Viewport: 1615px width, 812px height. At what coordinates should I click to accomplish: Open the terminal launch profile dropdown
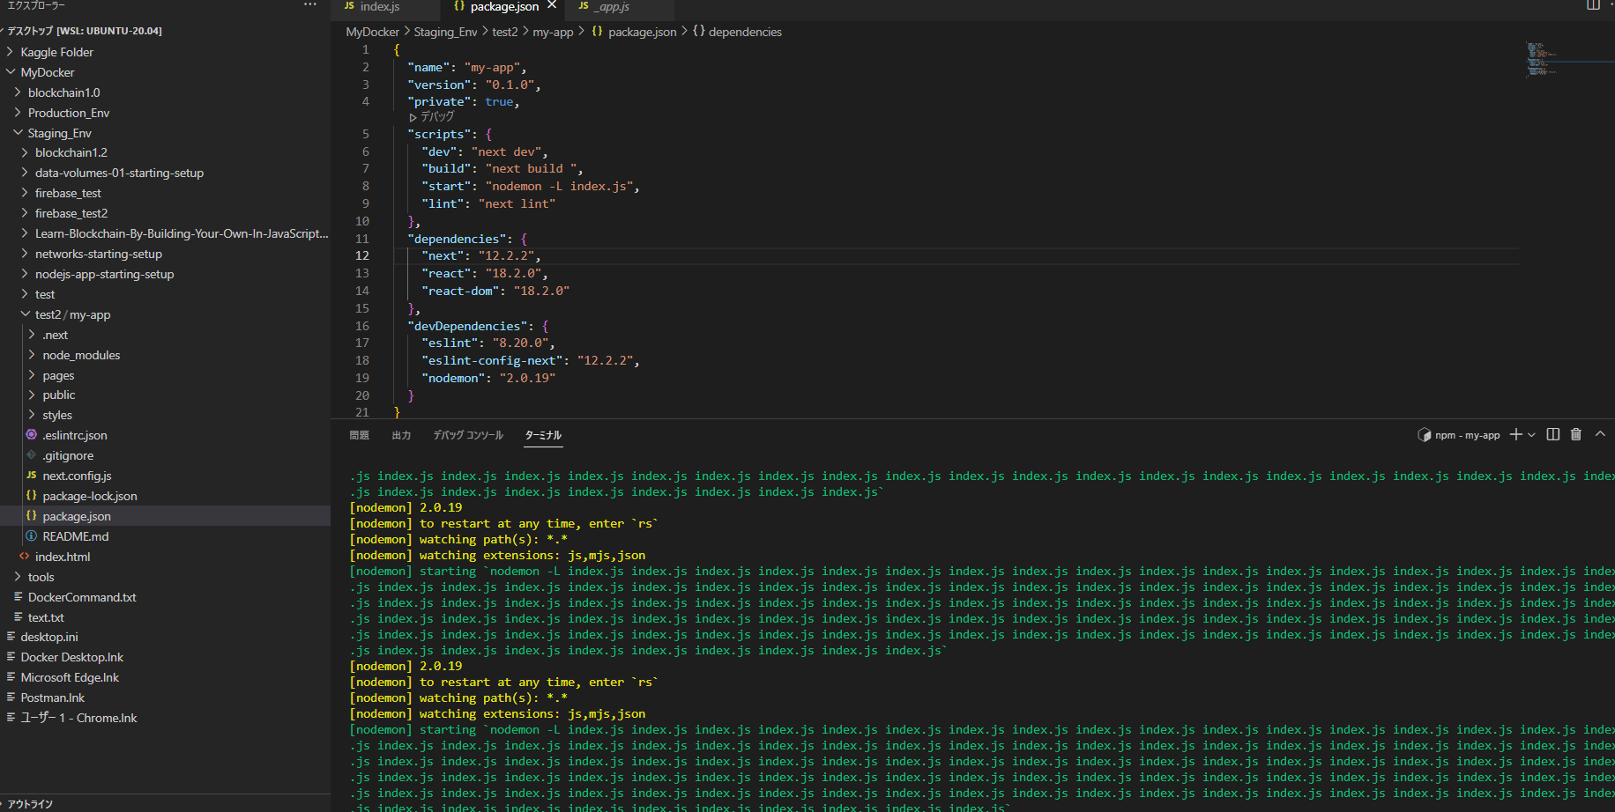point(1532,435)
